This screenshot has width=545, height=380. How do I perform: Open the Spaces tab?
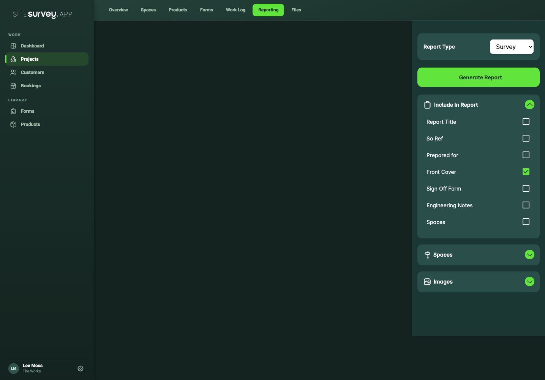tap(148, 10)
